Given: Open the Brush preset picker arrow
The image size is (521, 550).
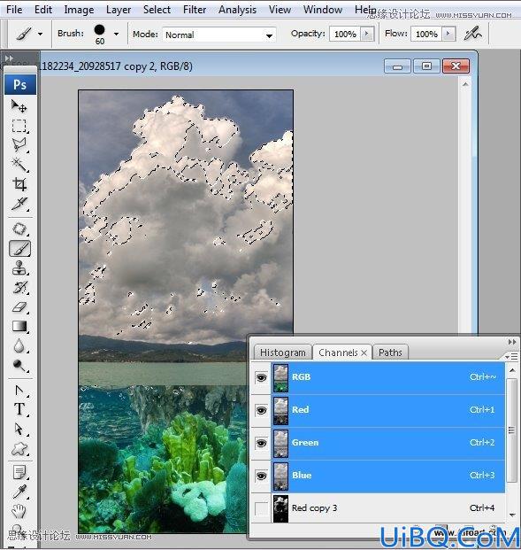Looking at the screenshot, I should tap(117, 34).
